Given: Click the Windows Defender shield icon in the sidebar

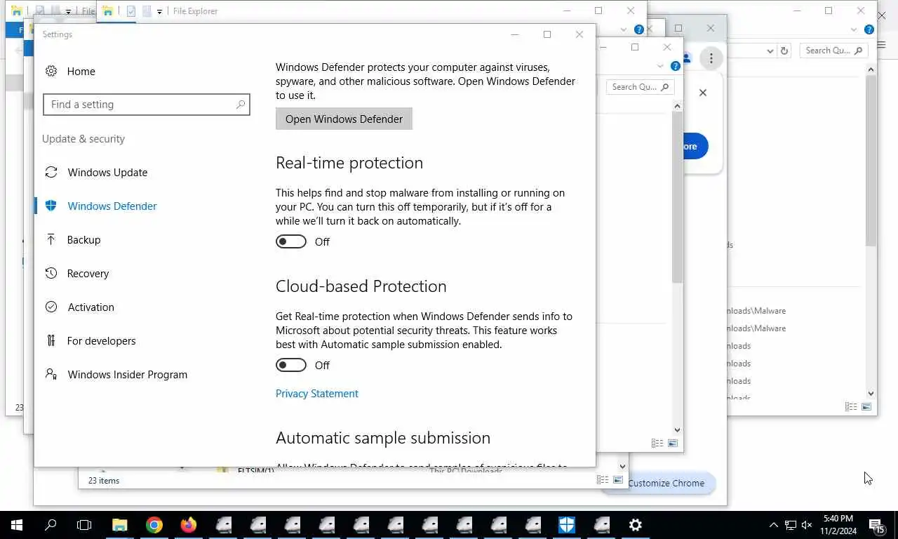Looking at the screenshot, I should pos(51,206).
